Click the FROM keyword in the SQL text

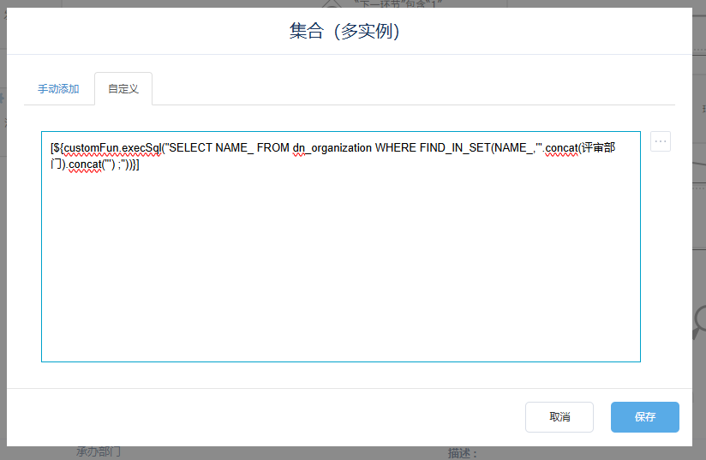pyautogui.click(x=273, y=147)
